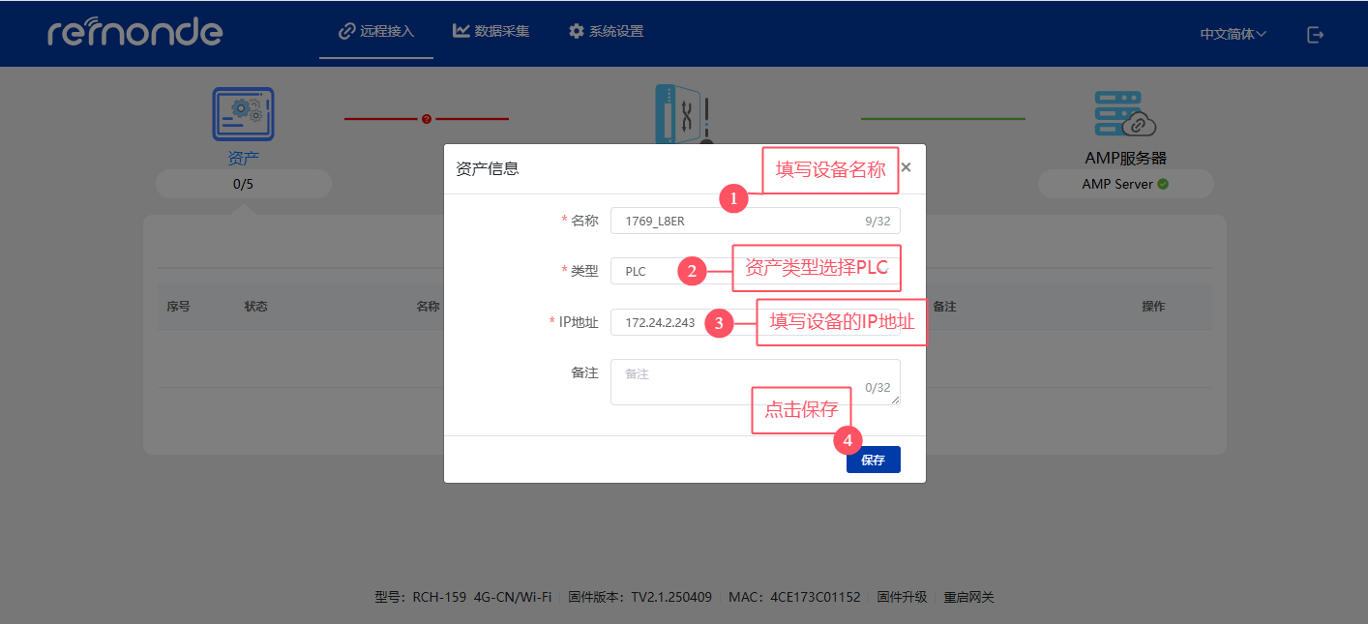Click the 0/5 asset count pill
Viewport: 1368px width, 624px height.
point(243,184)
